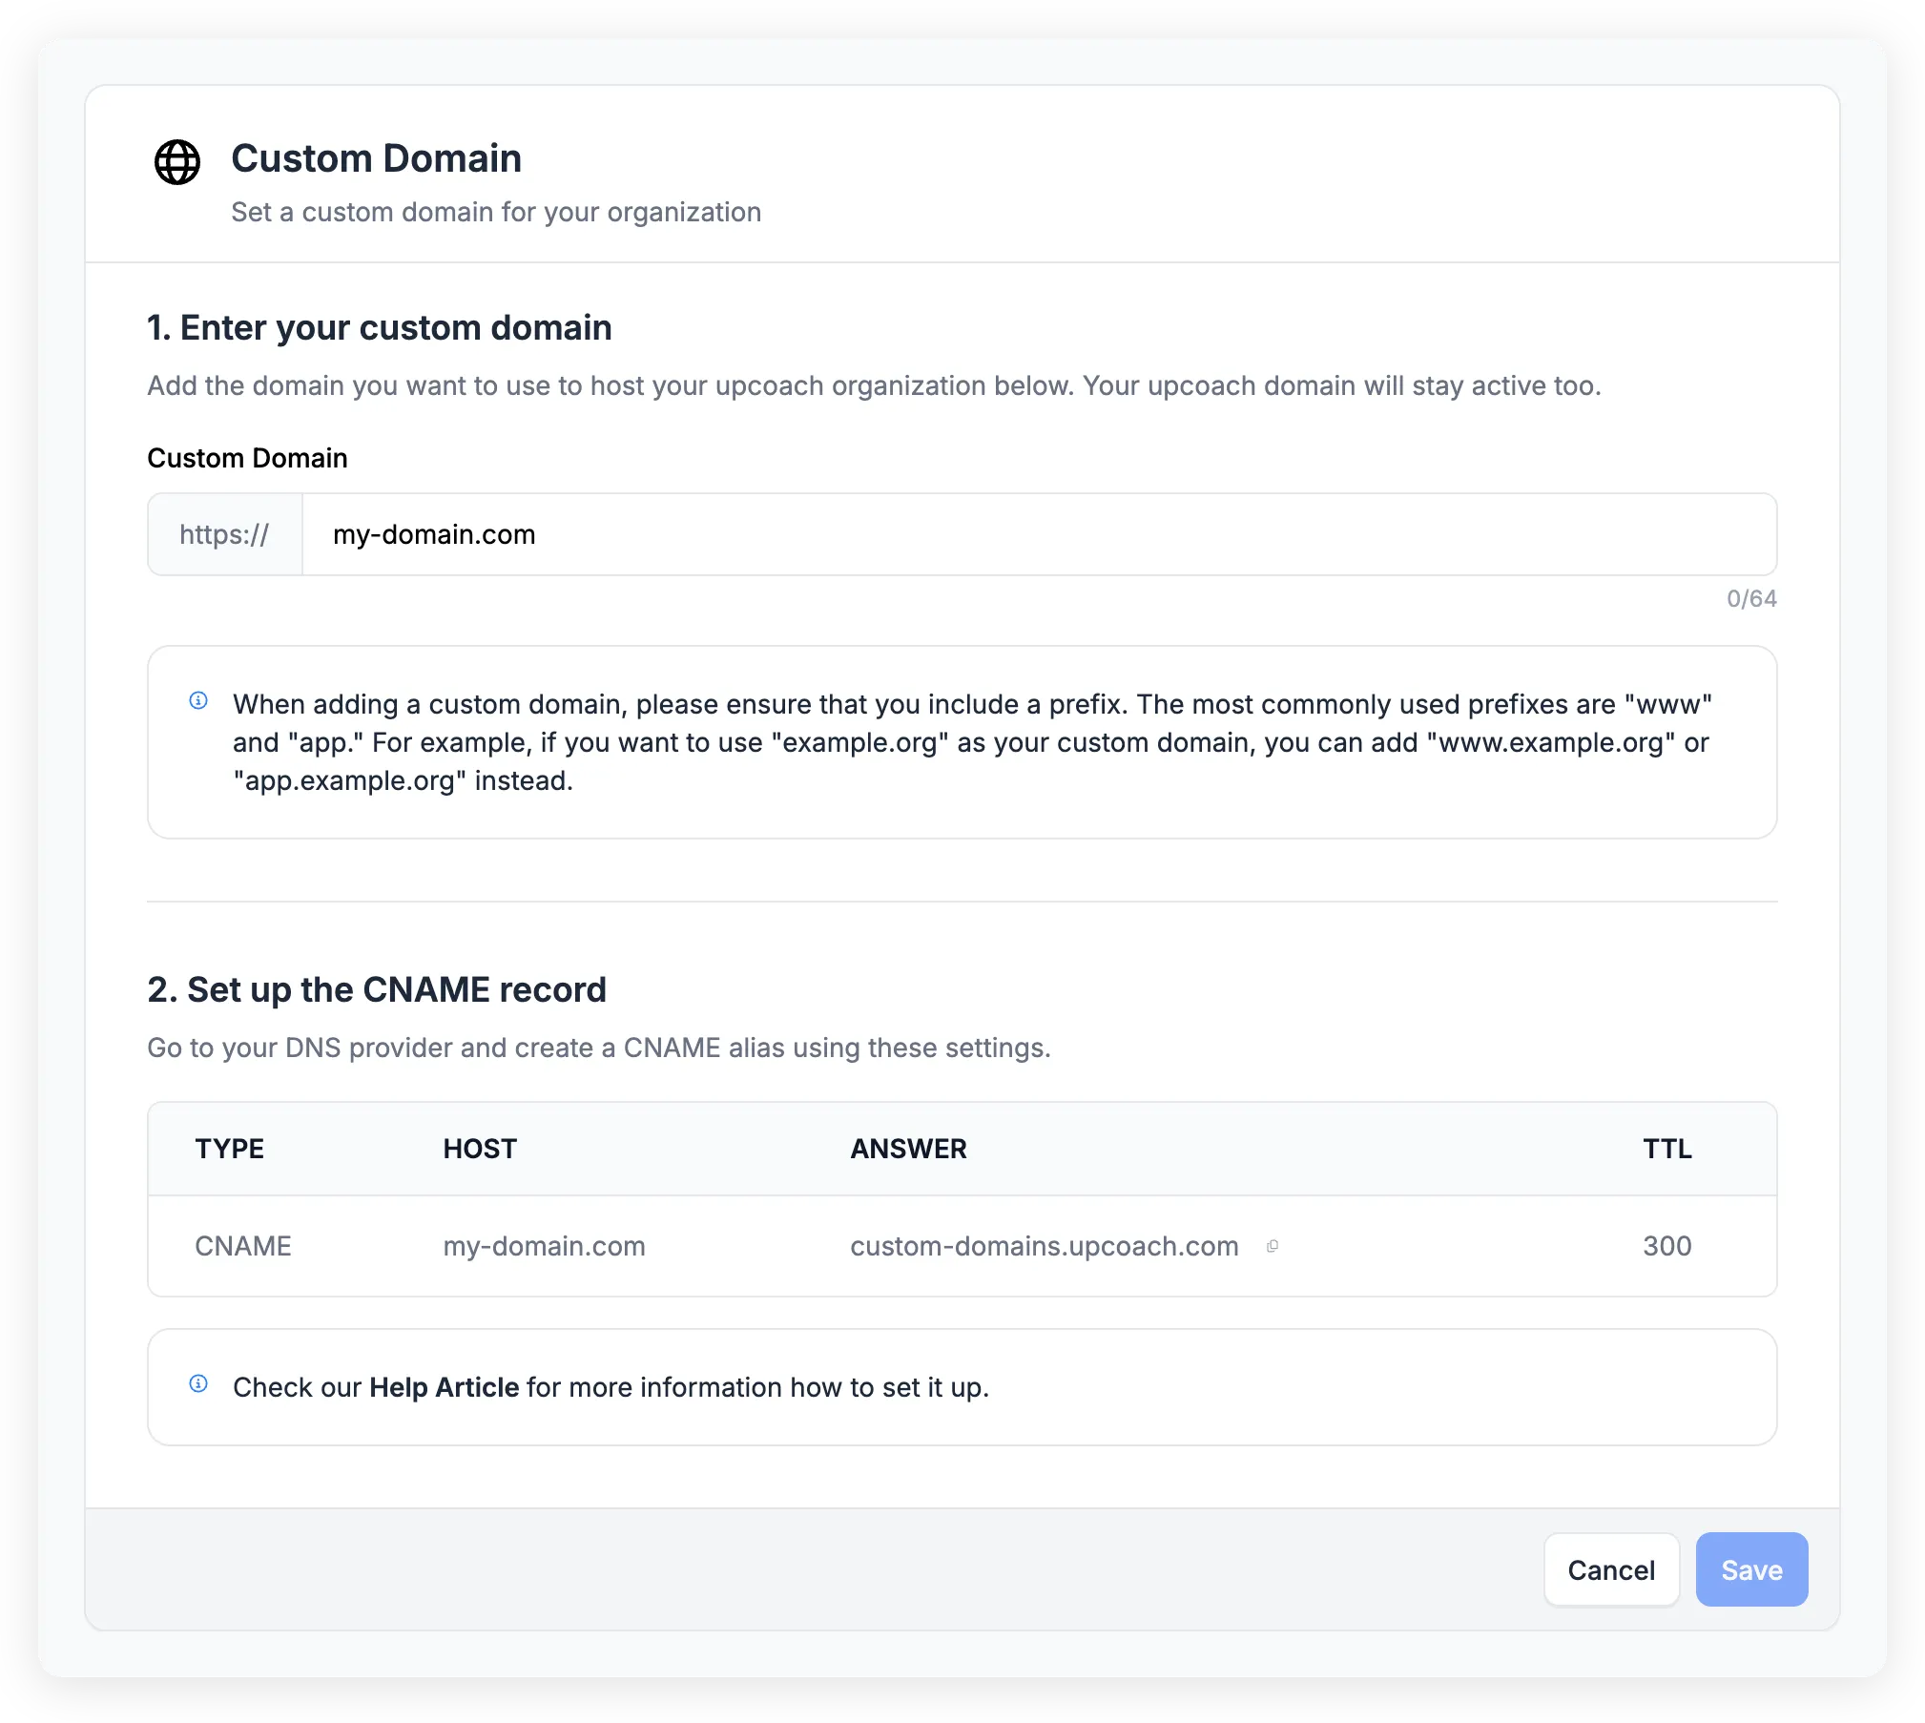Click the globe icon beside Custom Domain
This screenshot has height=1723, width=1925.
(x=176, y=161)
